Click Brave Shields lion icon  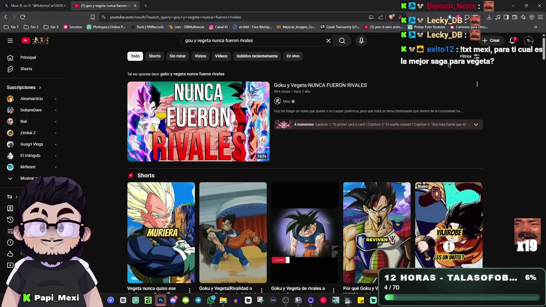(391, 17)
